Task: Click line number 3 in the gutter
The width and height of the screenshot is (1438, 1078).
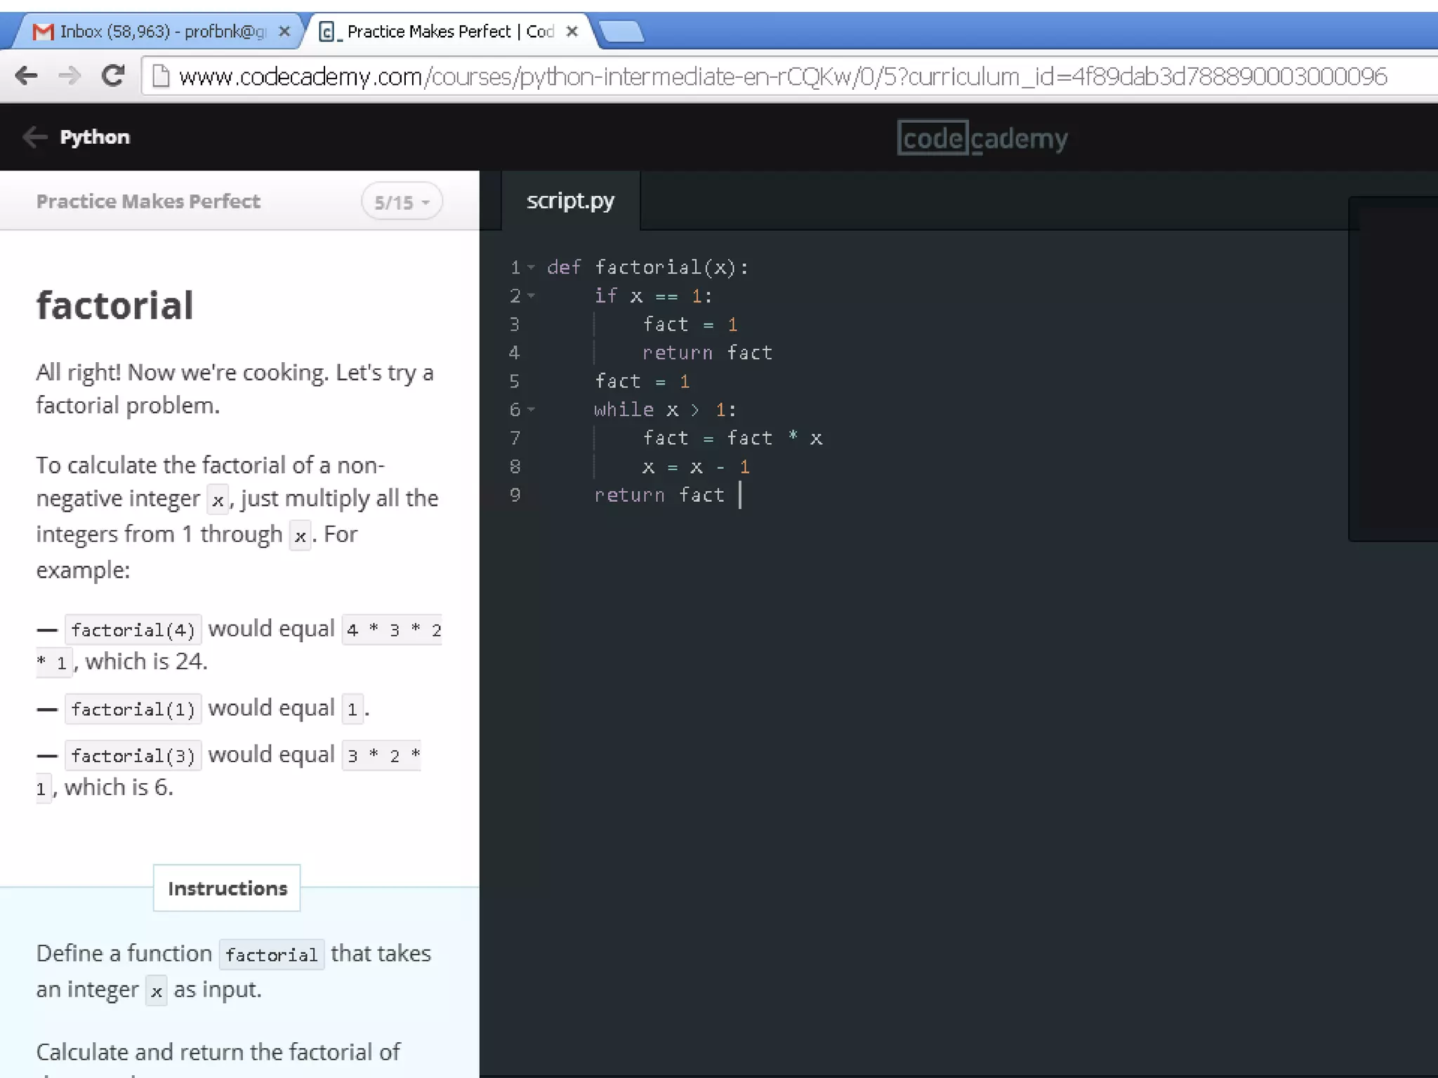Action: 515,325
